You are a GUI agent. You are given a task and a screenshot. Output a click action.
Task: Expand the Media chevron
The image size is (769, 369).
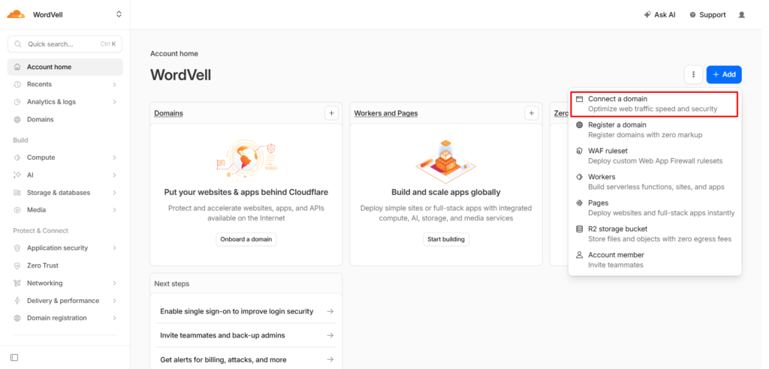click(x=114, y=210)
